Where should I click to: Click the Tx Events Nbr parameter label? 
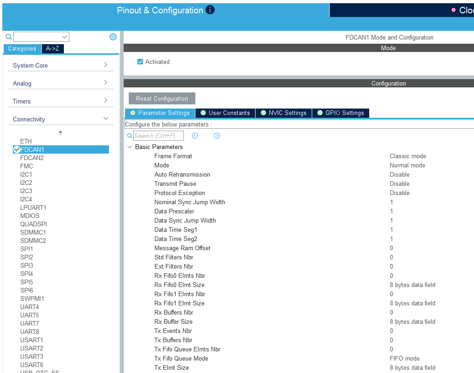pos(173,331)
